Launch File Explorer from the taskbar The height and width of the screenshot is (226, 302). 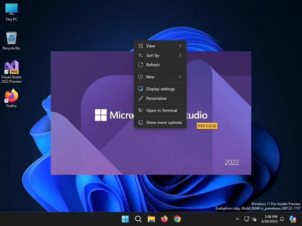151,219
